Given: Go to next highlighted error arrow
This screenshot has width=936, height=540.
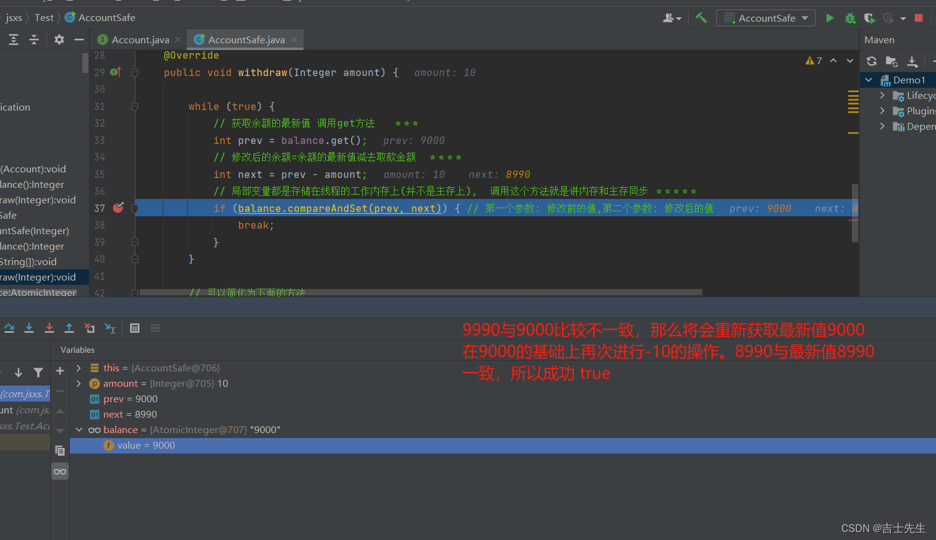Looking at the screenshot, I should 850,61.
